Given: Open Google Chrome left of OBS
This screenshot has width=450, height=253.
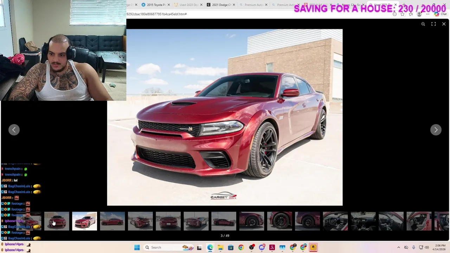Looking at the screenshot, I should coord(241,247).
